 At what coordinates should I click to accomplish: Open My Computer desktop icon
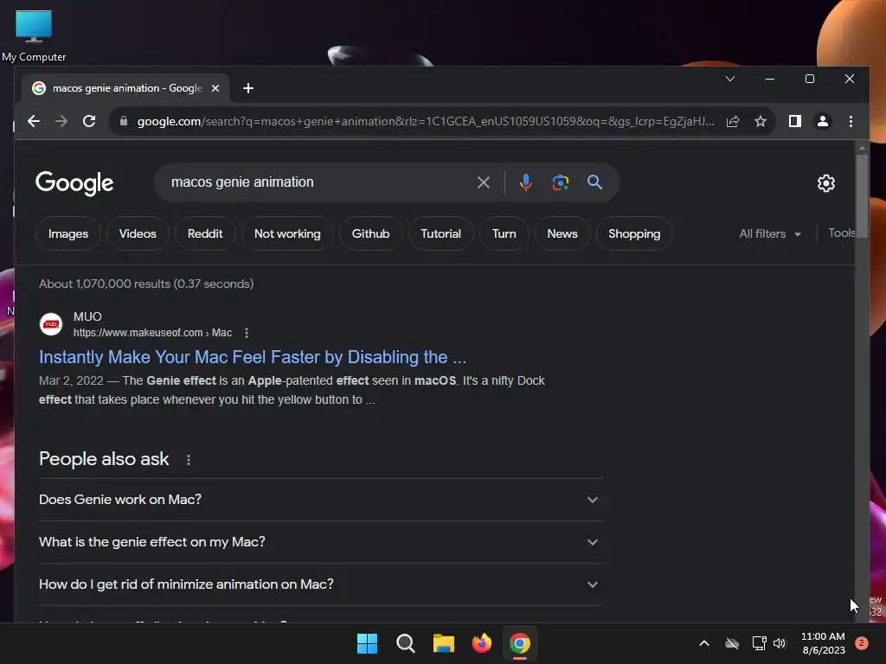coord(34,35)
